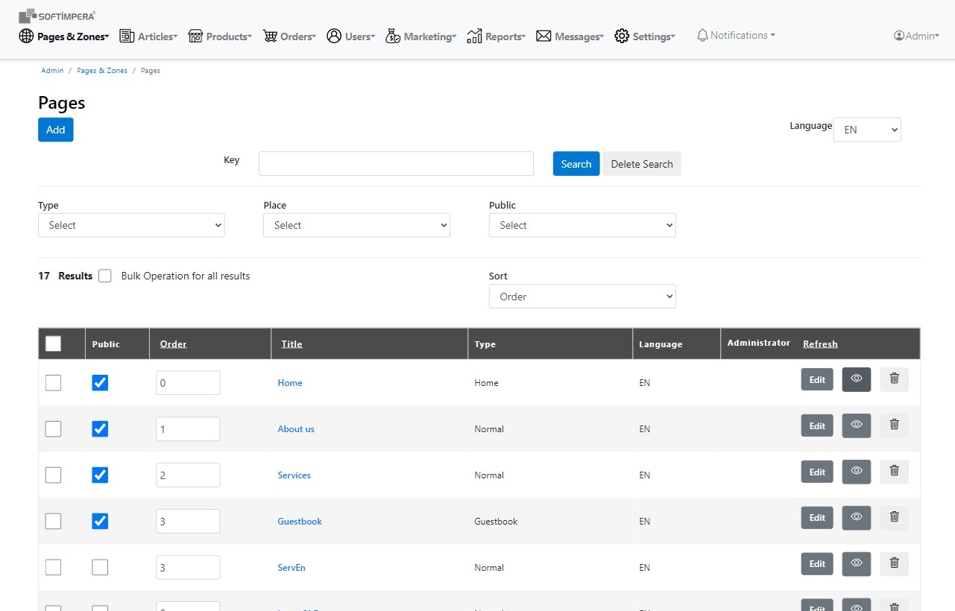Open the Public filter dropdown
This screenshot has height=611, width=955.
[x=582, y=225]
